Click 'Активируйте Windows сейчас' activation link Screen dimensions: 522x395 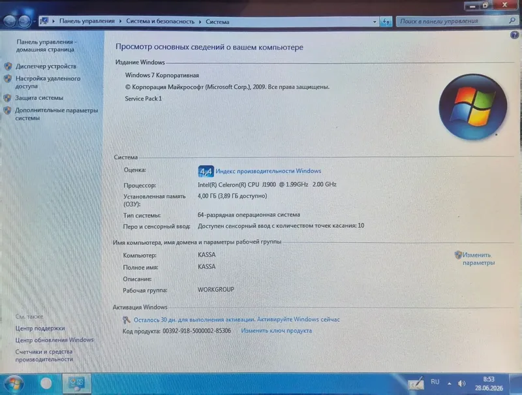point(298,319)
